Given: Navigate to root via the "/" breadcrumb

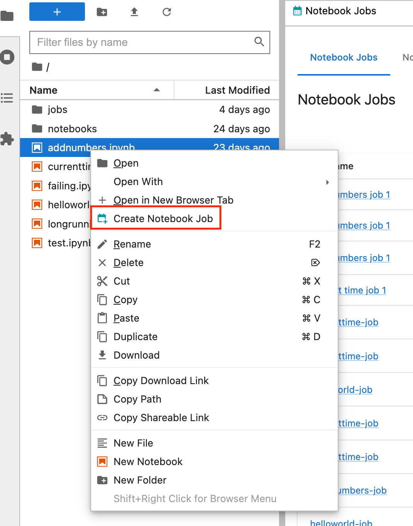Looking at the screenshot, I should pyautogui.click(x=47, y=67).
